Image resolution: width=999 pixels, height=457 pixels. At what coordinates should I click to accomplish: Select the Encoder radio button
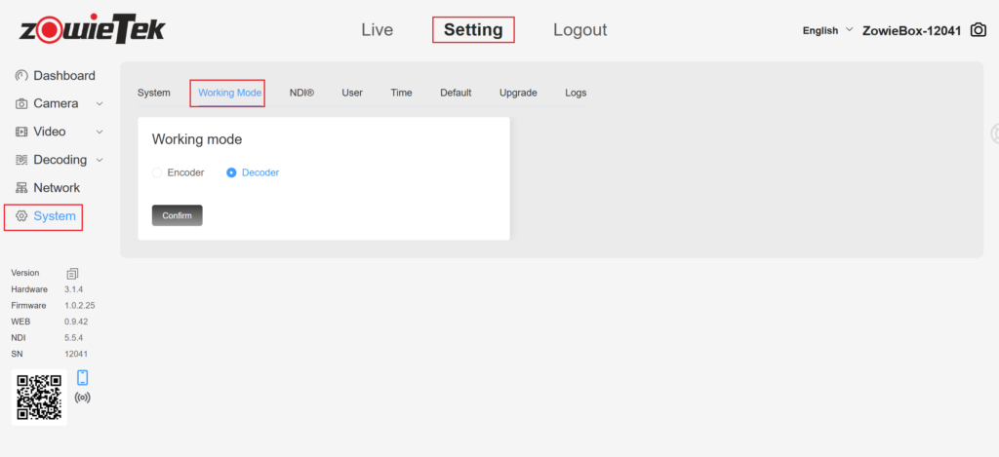click(157, 172)
